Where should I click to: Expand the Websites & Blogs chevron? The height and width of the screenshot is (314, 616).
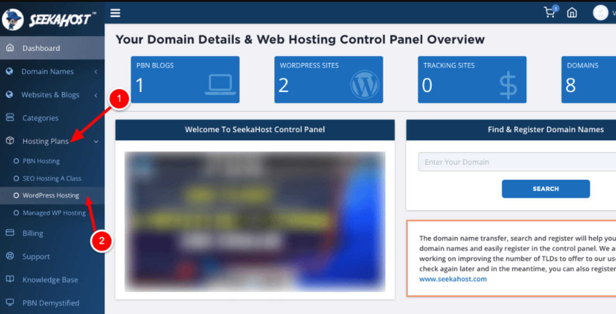(96, 95)
